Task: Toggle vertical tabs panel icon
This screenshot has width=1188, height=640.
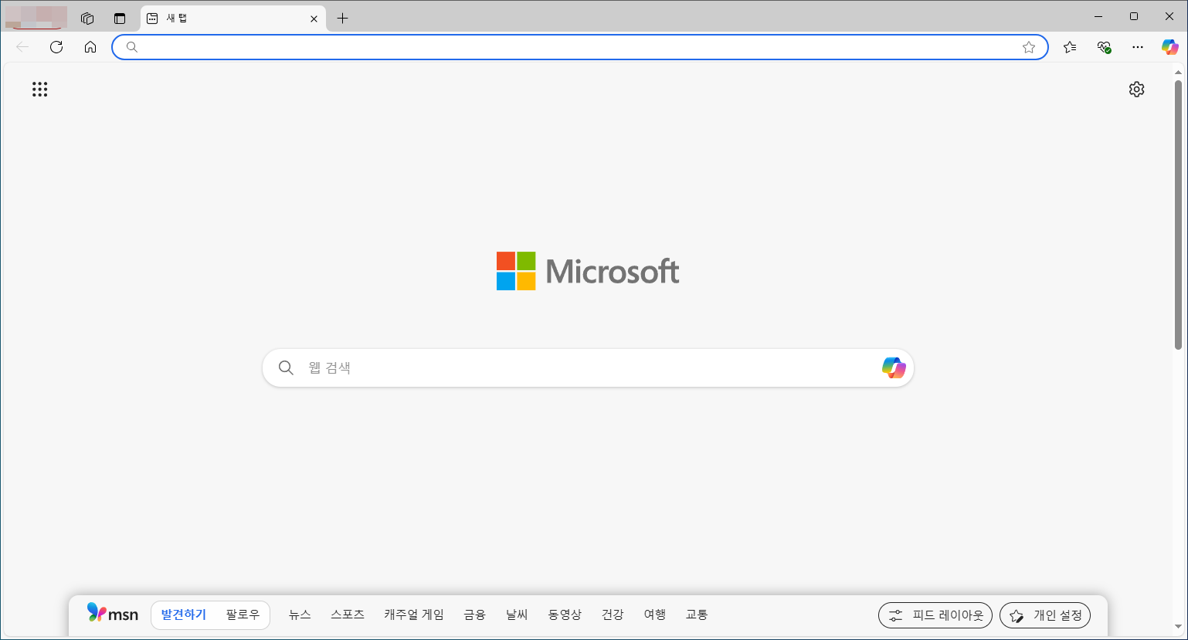Action: point(119,19)
